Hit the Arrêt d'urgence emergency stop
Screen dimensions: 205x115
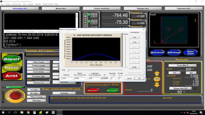[15, 96]
